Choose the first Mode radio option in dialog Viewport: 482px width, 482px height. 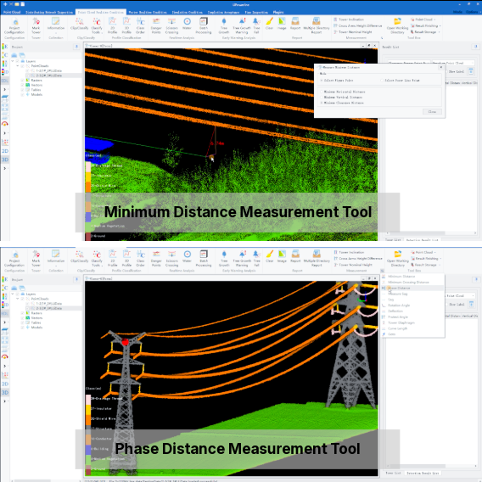(x=322, y=81)
